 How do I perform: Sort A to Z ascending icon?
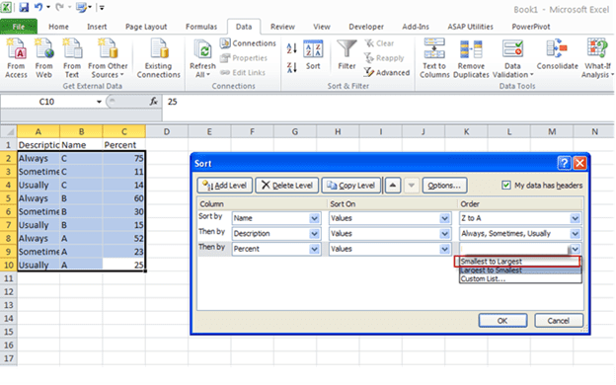(291, 48)
